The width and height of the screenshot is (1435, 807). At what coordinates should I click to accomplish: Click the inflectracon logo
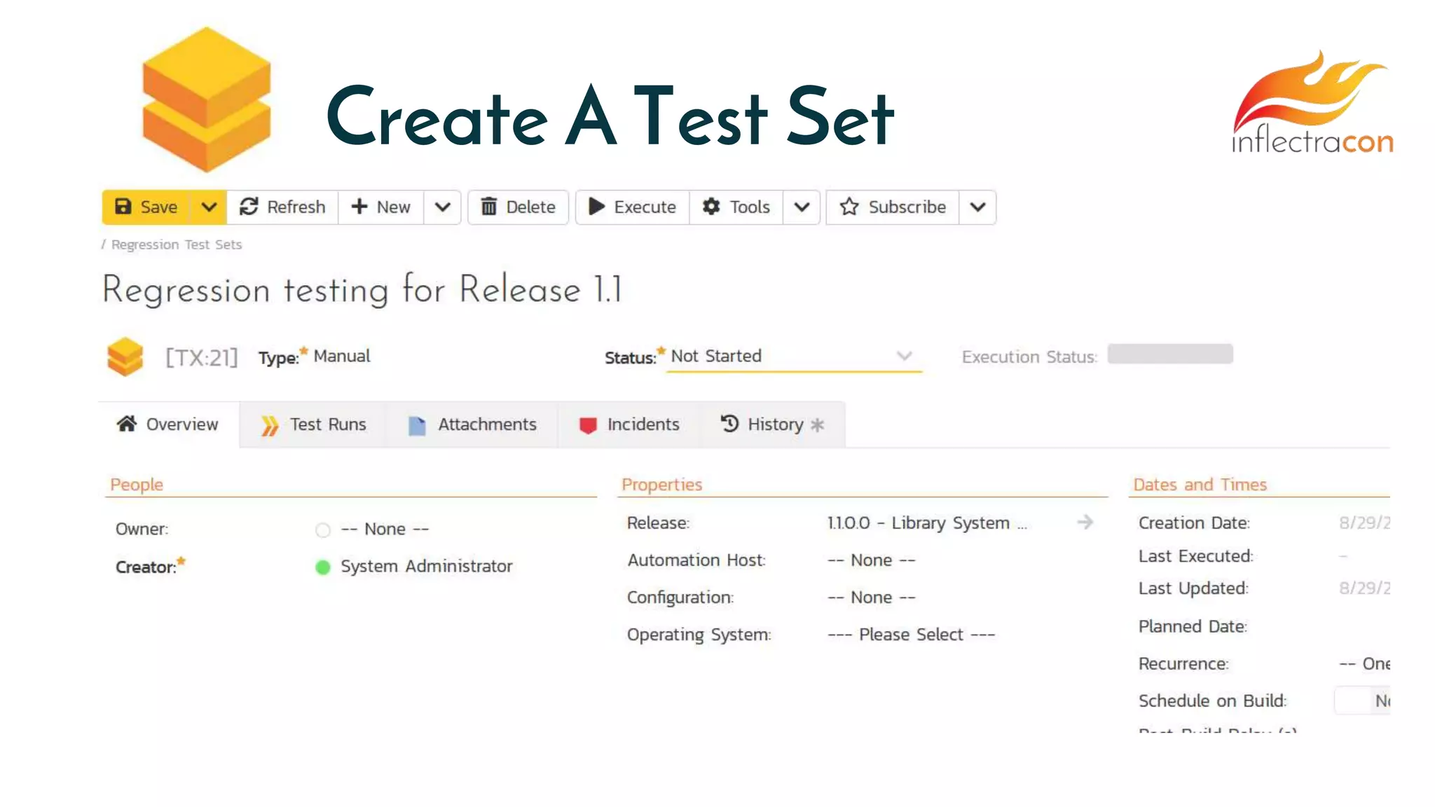click(1313, 102)
